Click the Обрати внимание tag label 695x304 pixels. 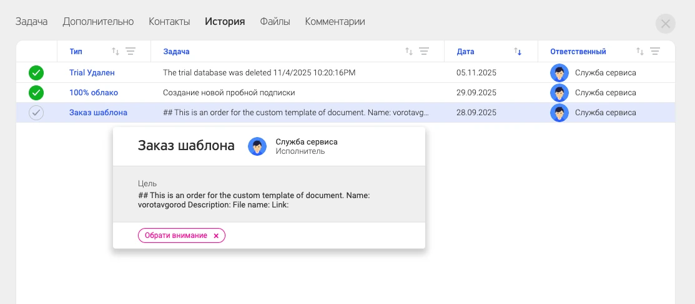coord(176,235)
